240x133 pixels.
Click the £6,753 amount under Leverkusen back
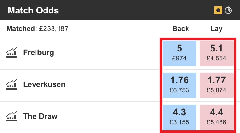(180, 90)
